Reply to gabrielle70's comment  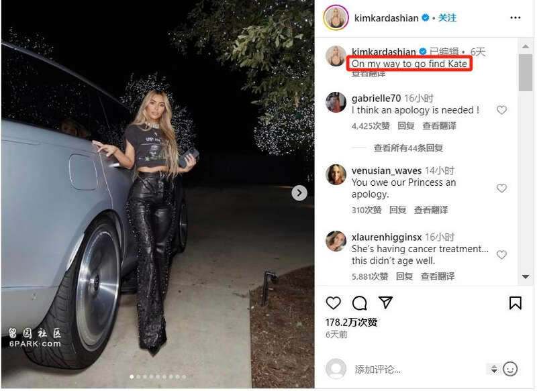[406, 126]
